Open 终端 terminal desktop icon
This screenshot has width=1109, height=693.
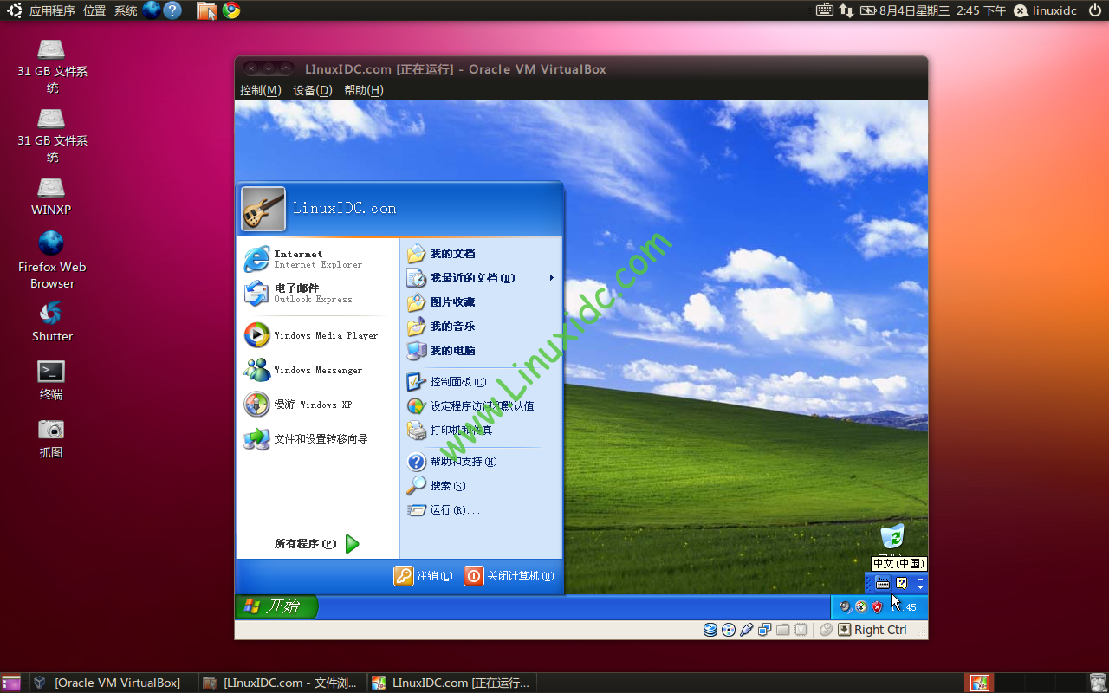(x=51, y=380)
